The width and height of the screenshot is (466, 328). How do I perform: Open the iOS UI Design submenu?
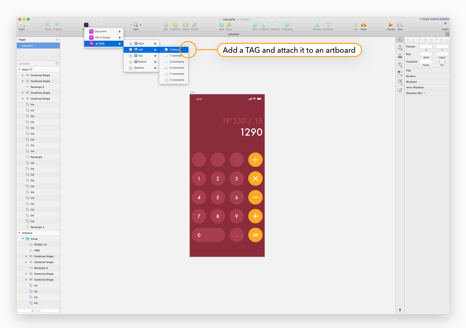104,37
